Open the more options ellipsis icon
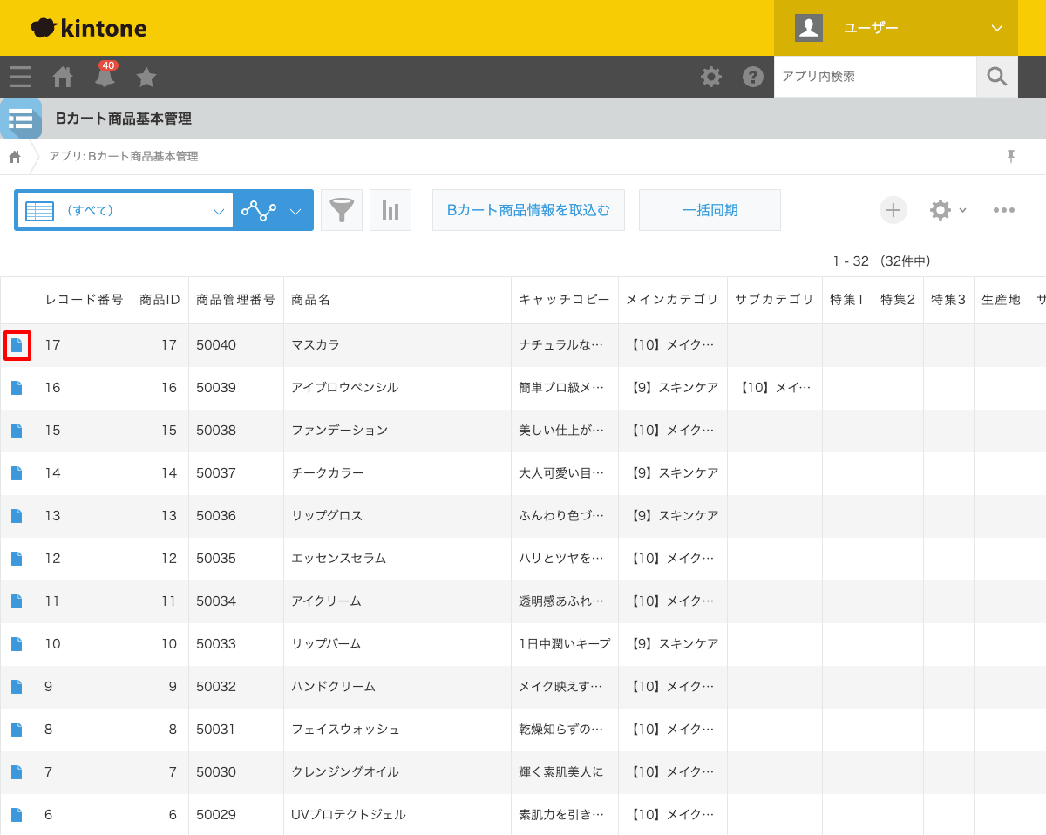Screen dimensions: 1046x835 tap(1004, 210)
